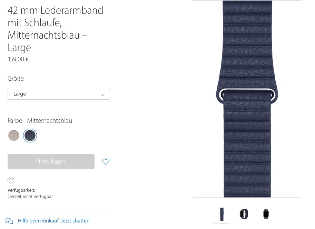Viewport: 315px width, 229px height.
Task: Click the shipping box availability icon
Action: pos(11,180)
